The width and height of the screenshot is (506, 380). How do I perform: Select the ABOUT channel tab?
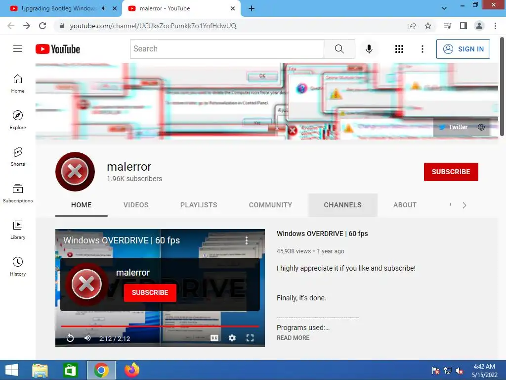point(405,205)
